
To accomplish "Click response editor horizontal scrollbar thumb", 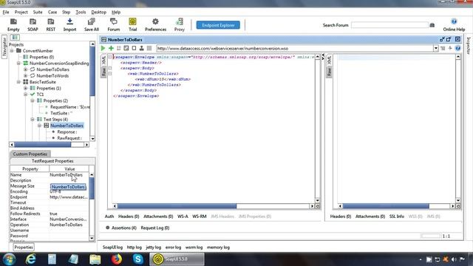I will tap(386, 206).
